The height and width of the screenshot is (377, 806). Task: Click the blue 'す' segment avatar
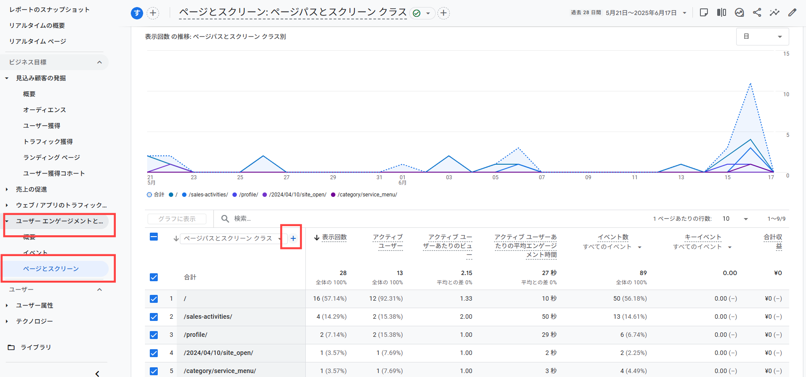(x=137, y=13)
